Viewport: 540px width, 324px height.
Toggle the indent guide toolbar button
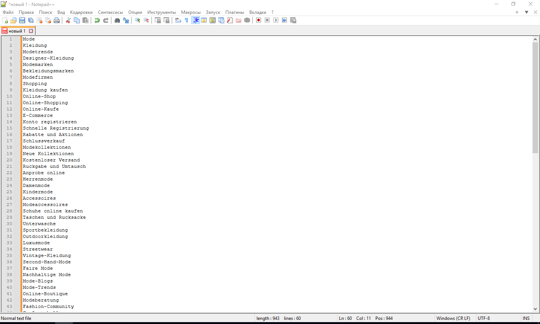[x=195, y=20]
